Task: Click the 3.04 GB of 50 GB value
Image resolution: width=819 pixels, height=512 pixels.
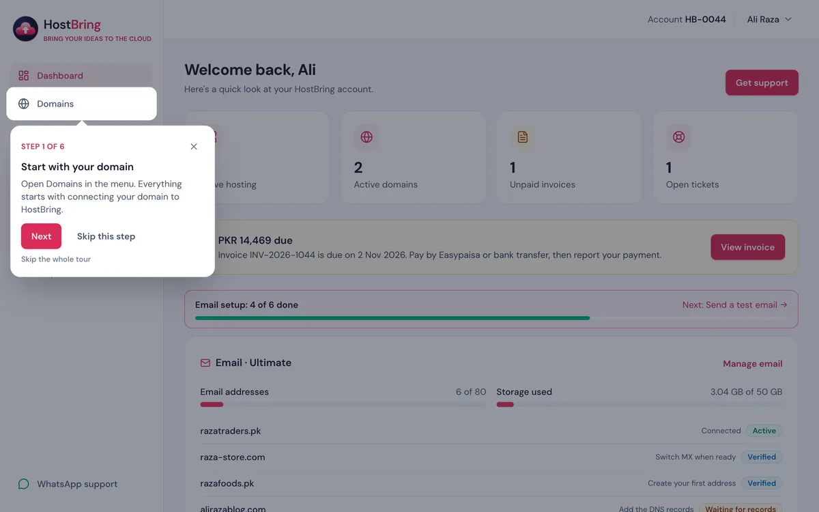Action: tap(746, 392)
